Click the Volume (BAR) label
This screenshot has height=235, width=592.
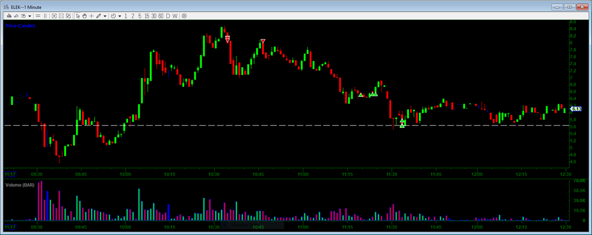point(20,185)
